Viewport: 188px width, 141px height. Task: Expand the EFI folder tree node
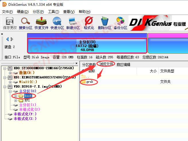(x=16, y=101)
